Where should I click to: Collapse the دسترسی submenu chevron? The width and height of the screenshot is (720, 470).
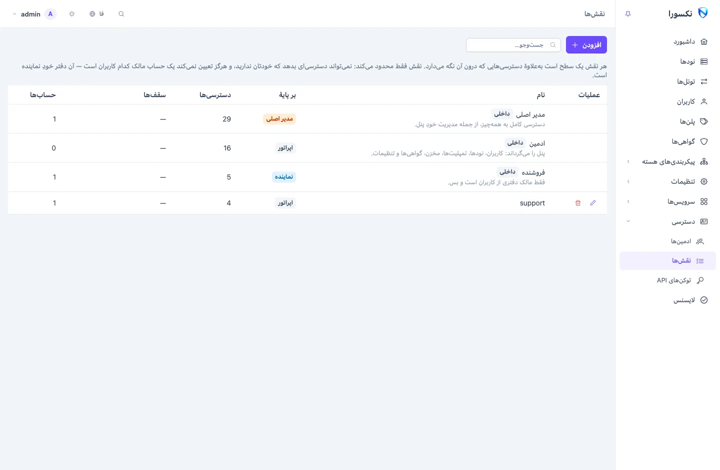628,221
